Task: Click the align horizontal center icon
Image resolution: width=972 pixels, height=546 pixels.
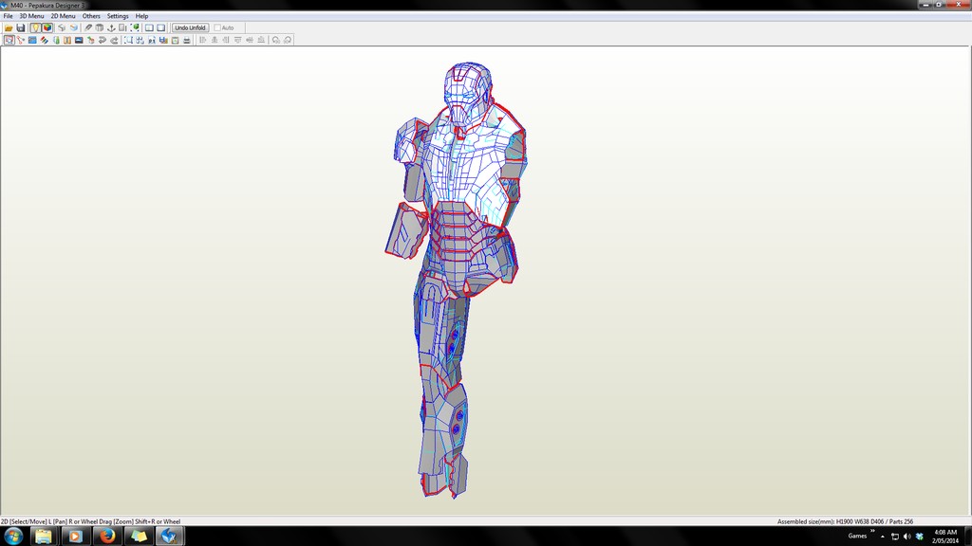Action: (215, 40)
